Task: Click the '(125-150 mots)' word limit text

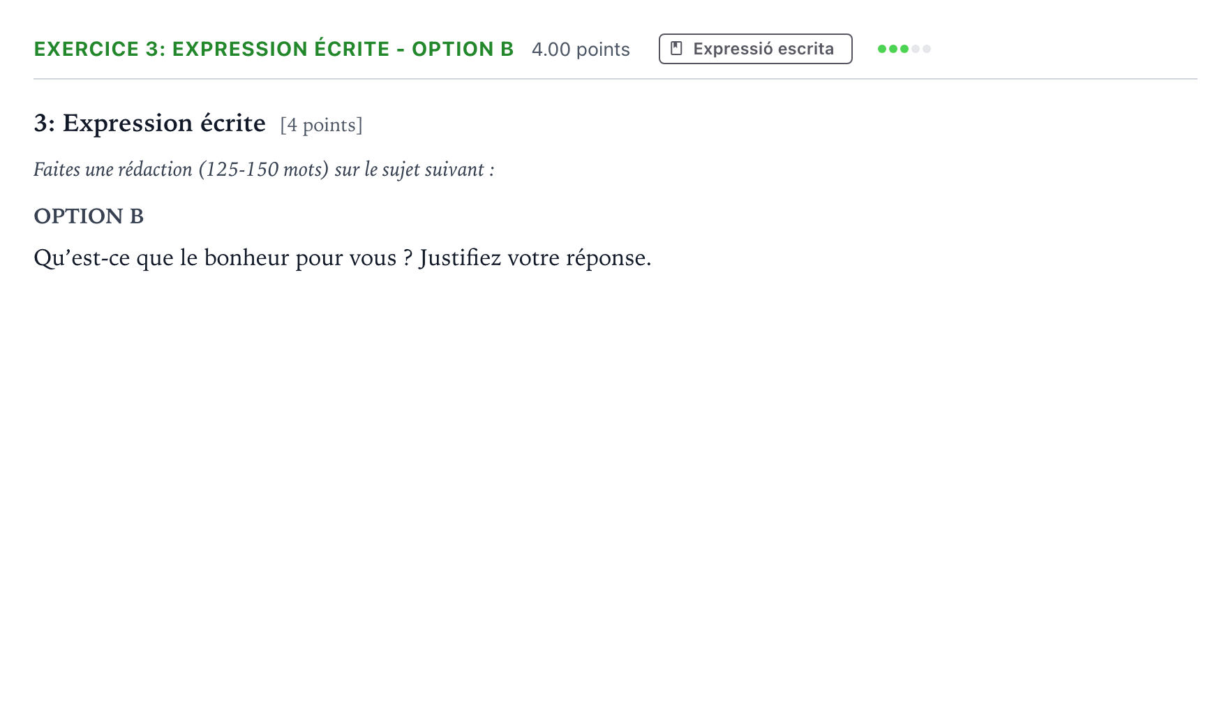Action: (x=264, y=170)
